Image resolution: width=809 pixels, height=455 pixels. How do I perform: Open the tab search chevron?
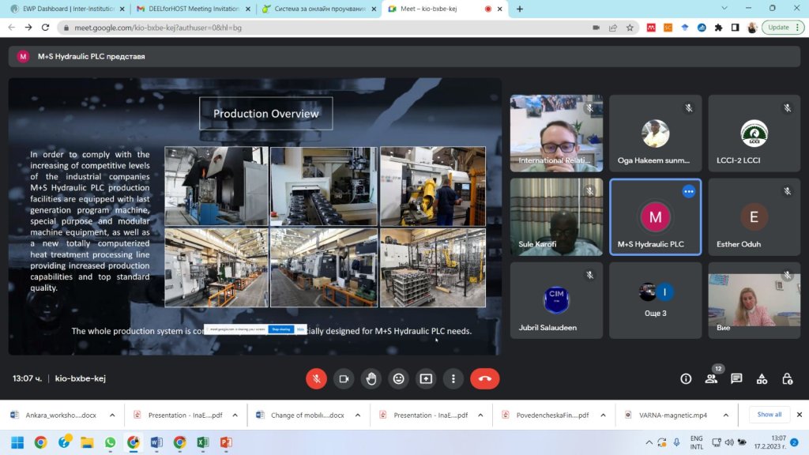[724, 8]
